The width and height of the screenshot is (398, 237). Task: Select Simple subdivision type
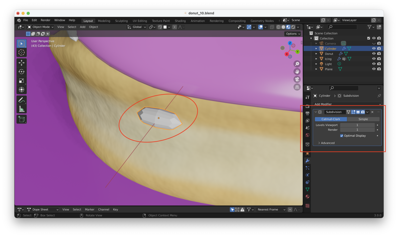tap(363, 119)
